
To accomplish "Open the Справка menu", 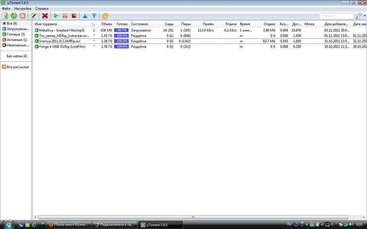I will coord(42,8).
